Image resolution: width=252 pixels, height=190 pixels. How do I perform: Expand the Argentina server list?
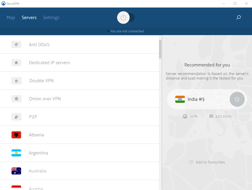coord(75,153)
